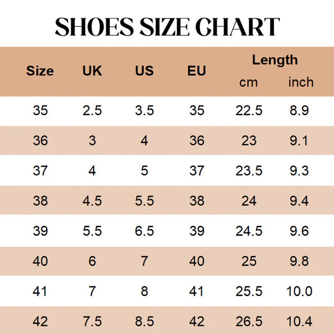Viewport: 334px width, 334px height.
Task: Select the Size column header
Action: pos(40,71)
